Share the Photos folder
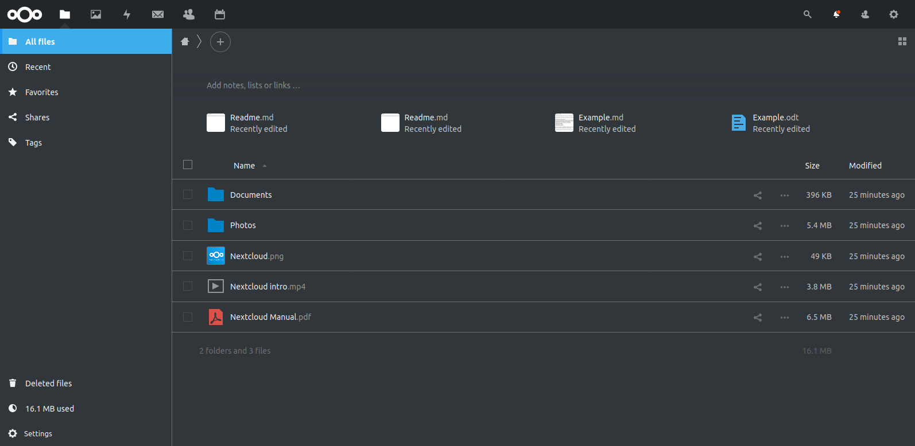Screen dimensions: 915x446 (758, 226)
